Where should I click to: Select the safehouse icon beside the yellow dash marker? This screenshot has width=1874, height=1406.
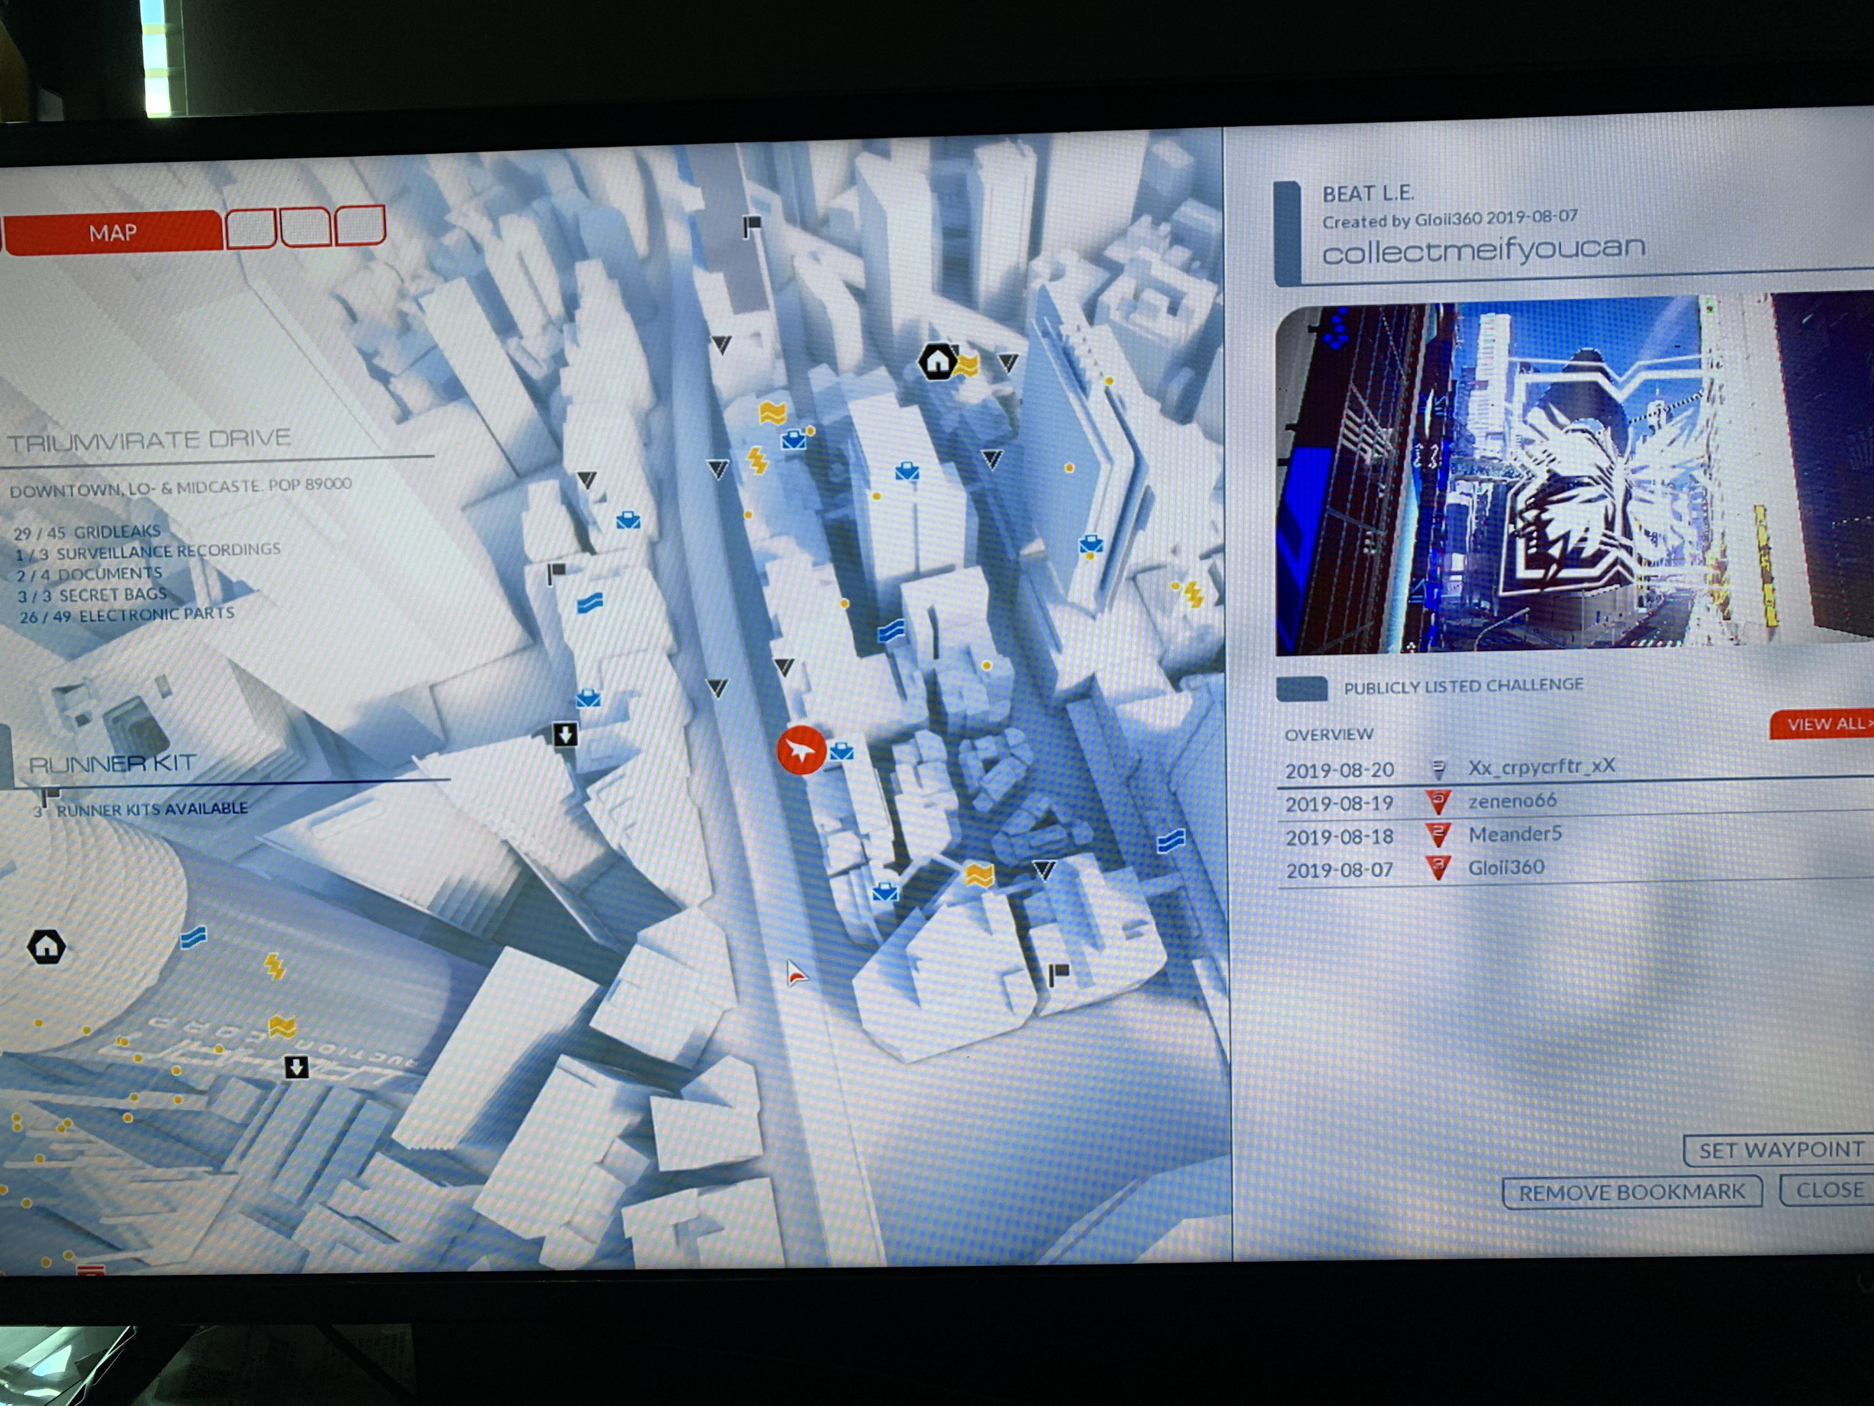[937, 362]
